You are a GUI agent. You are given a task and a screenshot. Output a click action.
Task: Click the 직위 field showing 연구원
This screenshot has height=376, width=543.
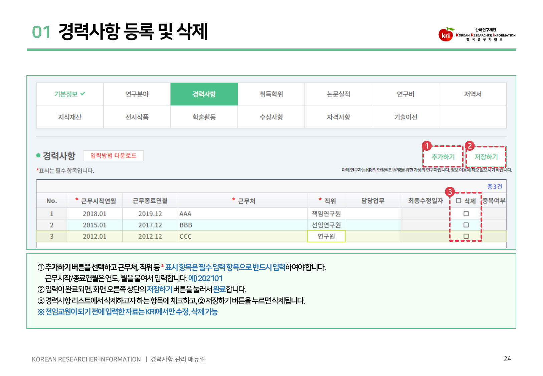(326, 236)
